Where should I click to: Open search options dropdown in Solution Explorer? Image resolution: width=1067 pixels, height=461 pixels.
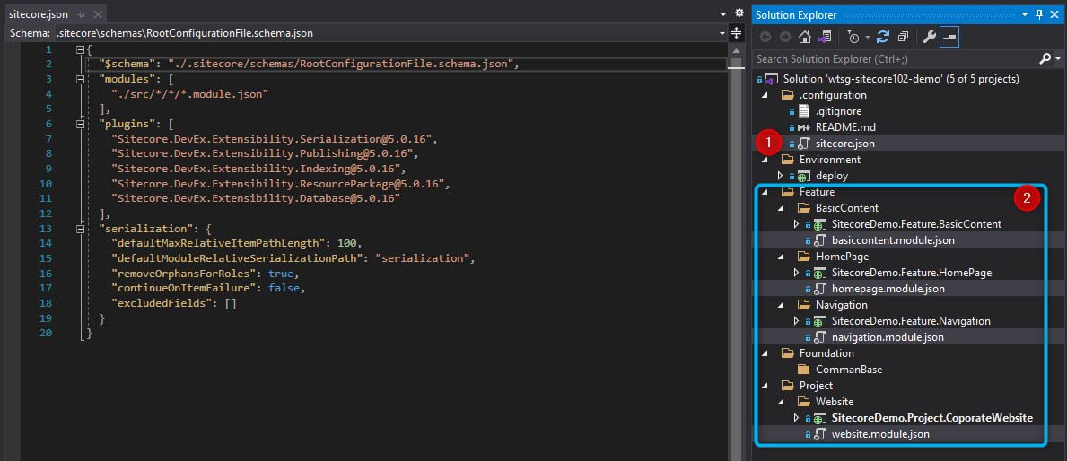tap(1058, 60)
